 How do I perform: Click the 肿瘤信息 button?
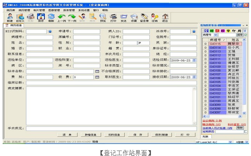(x=90, y=135)
